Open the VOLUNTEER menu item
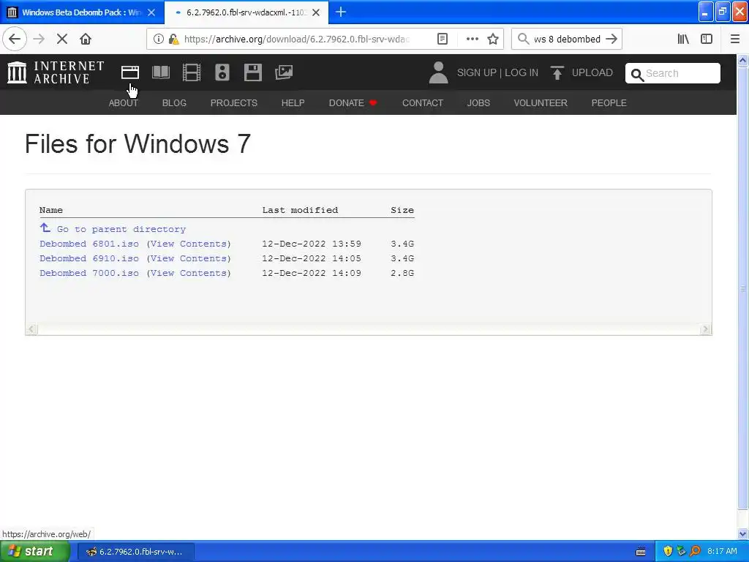Viewport: 749px width, 562px height. tap(541, 102)
